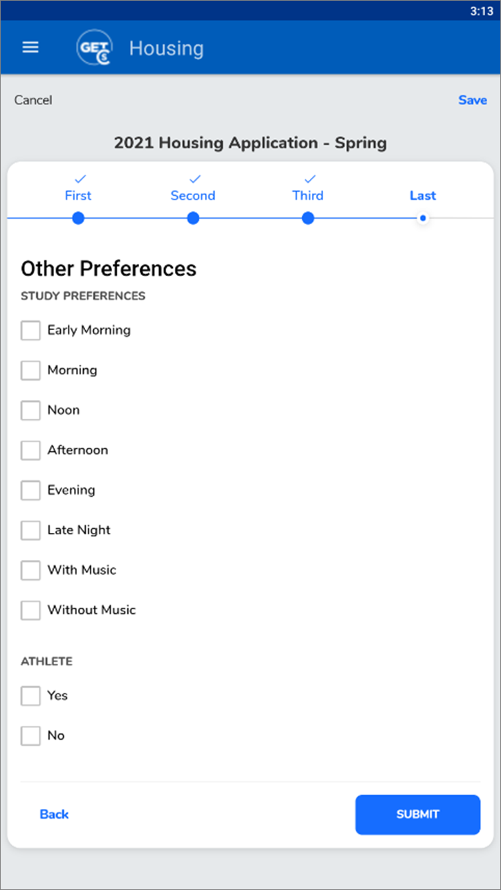Image resolution: width=501 pixels, height=890 pixels.
Task: Tick the Morning study preference
Action: coord(30,370)
